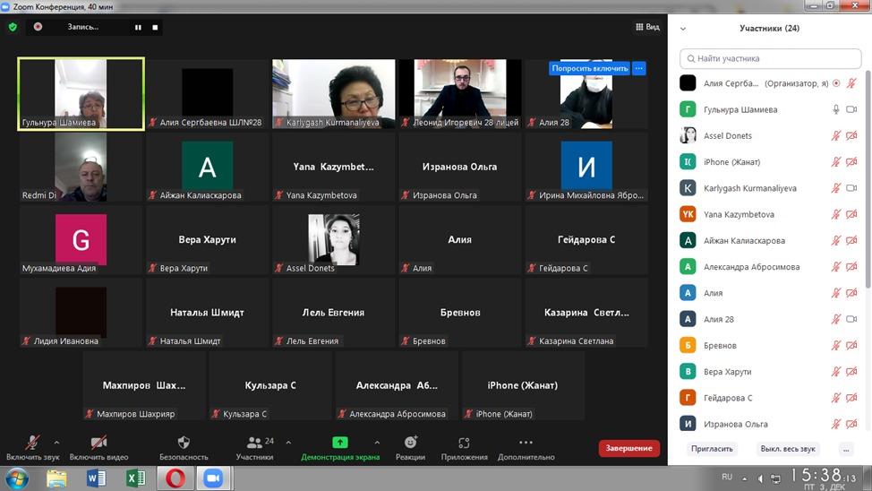Click the Пригласить button

712,449
